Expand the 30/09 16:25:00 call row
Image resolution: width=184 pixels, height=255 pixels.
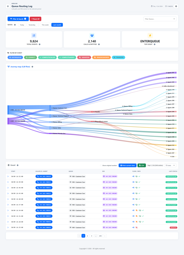8,228
